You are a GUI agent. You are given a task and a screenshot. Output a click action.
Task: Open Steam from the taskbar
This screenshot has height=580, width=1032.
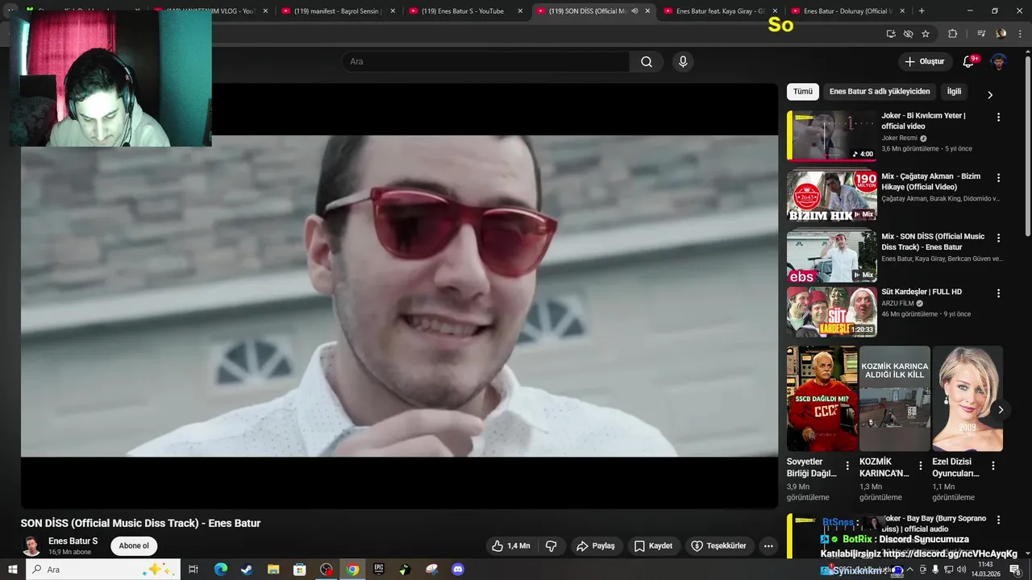247,570
